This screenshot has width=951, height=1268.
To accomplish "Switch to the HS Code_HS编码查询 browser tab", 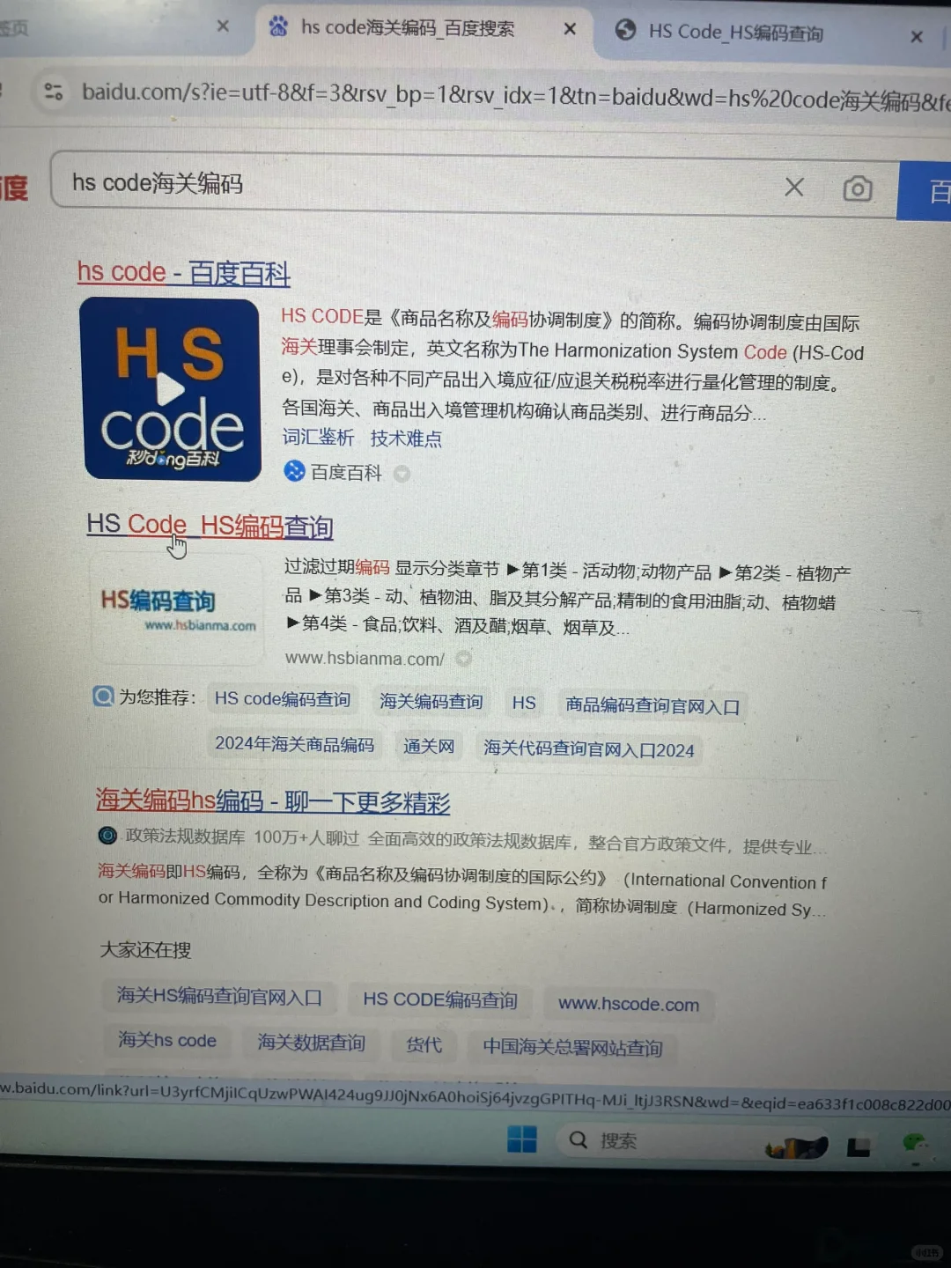I will click(x=735, y=33).
